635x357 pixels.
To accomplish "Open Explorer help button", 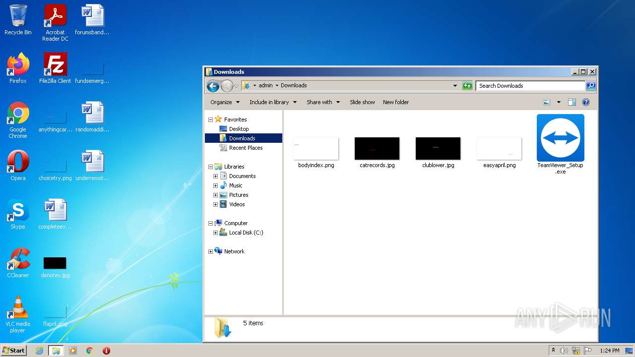I will (585, 102).
